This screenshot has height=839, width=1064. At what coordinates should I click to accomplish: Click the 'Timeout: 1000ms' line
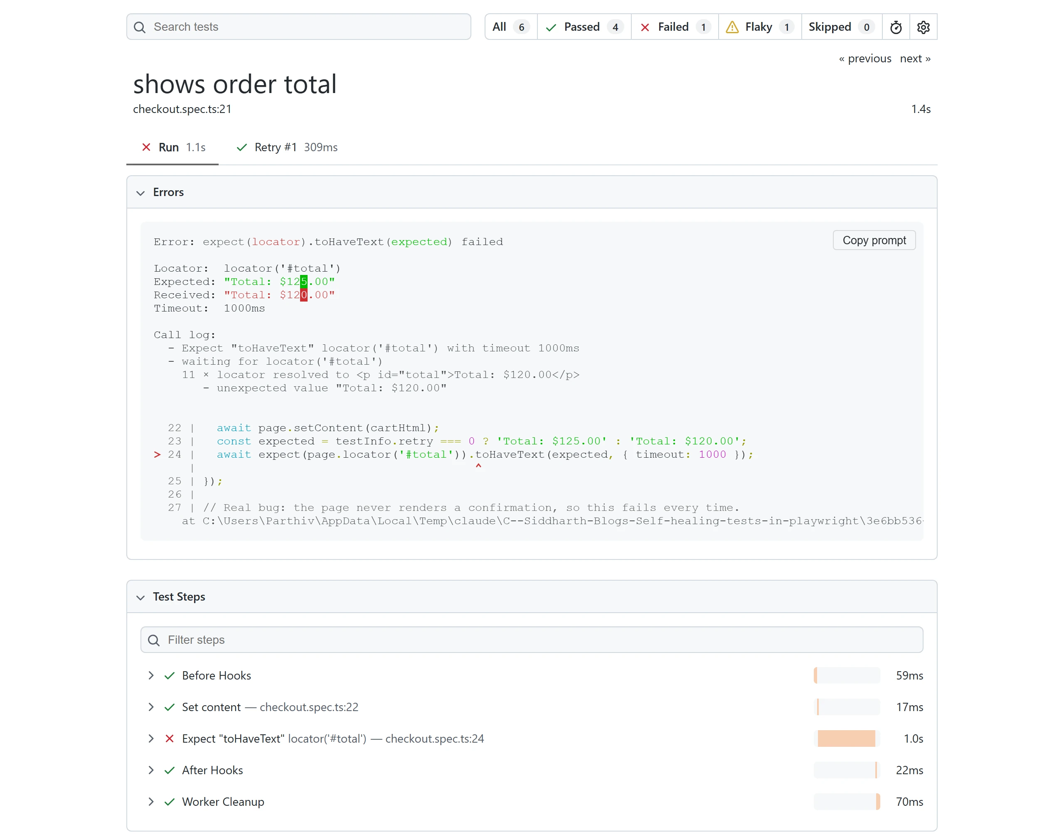click(209, 308)
